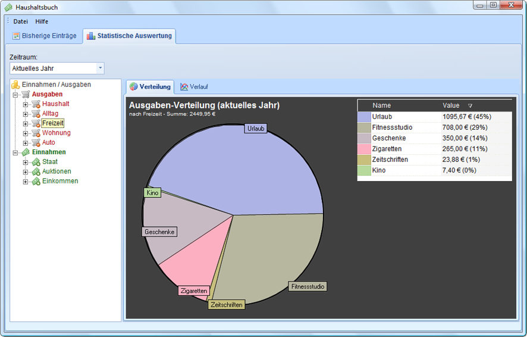Open the Hilfe menu

42,21
